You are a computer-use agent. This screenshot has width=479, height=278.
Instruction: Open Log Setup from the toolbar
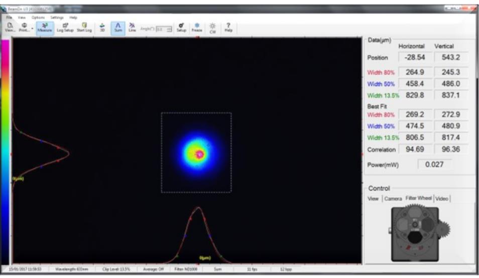65,27
